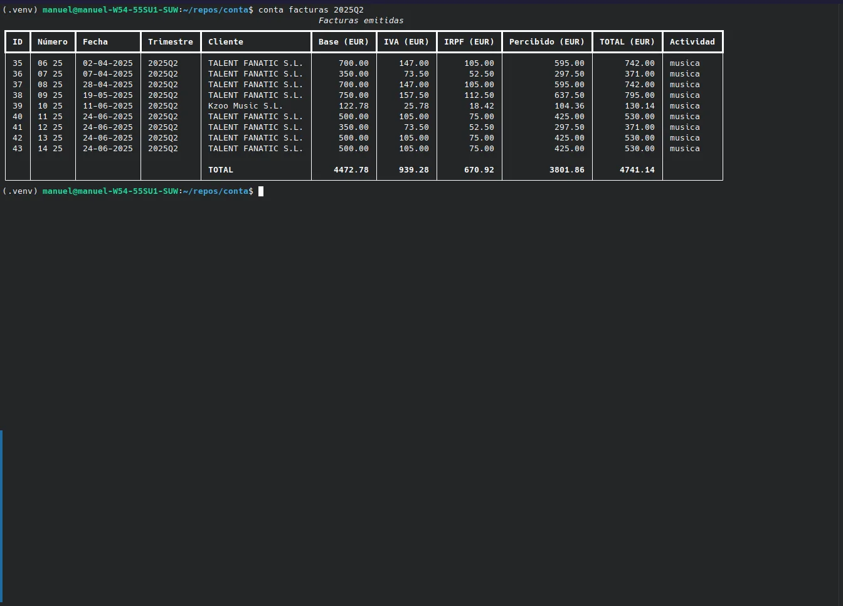Click the 'conta facturas 2025Q2' command text

click(310, 10)
